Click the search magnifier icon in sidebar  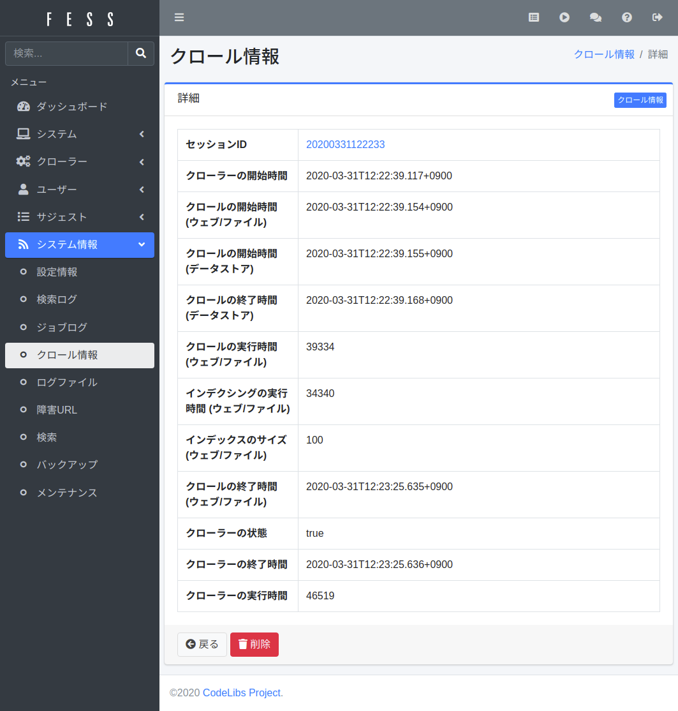pos(140,54)
